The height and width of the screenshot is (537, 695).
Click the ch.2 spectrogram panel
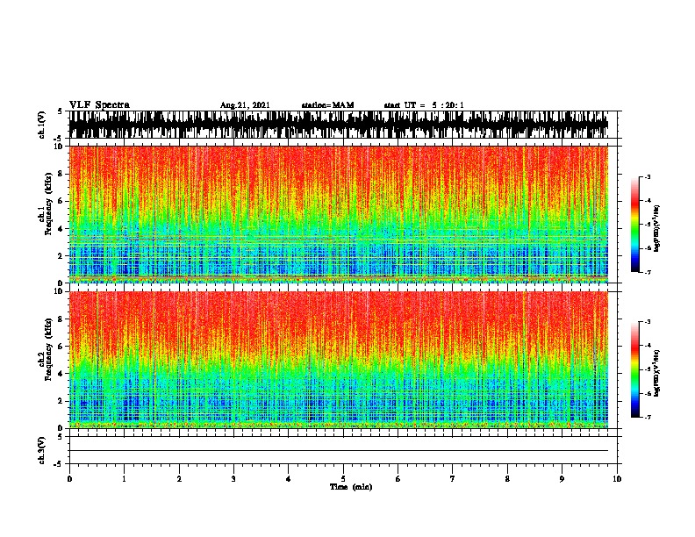[x=338, y=360]
